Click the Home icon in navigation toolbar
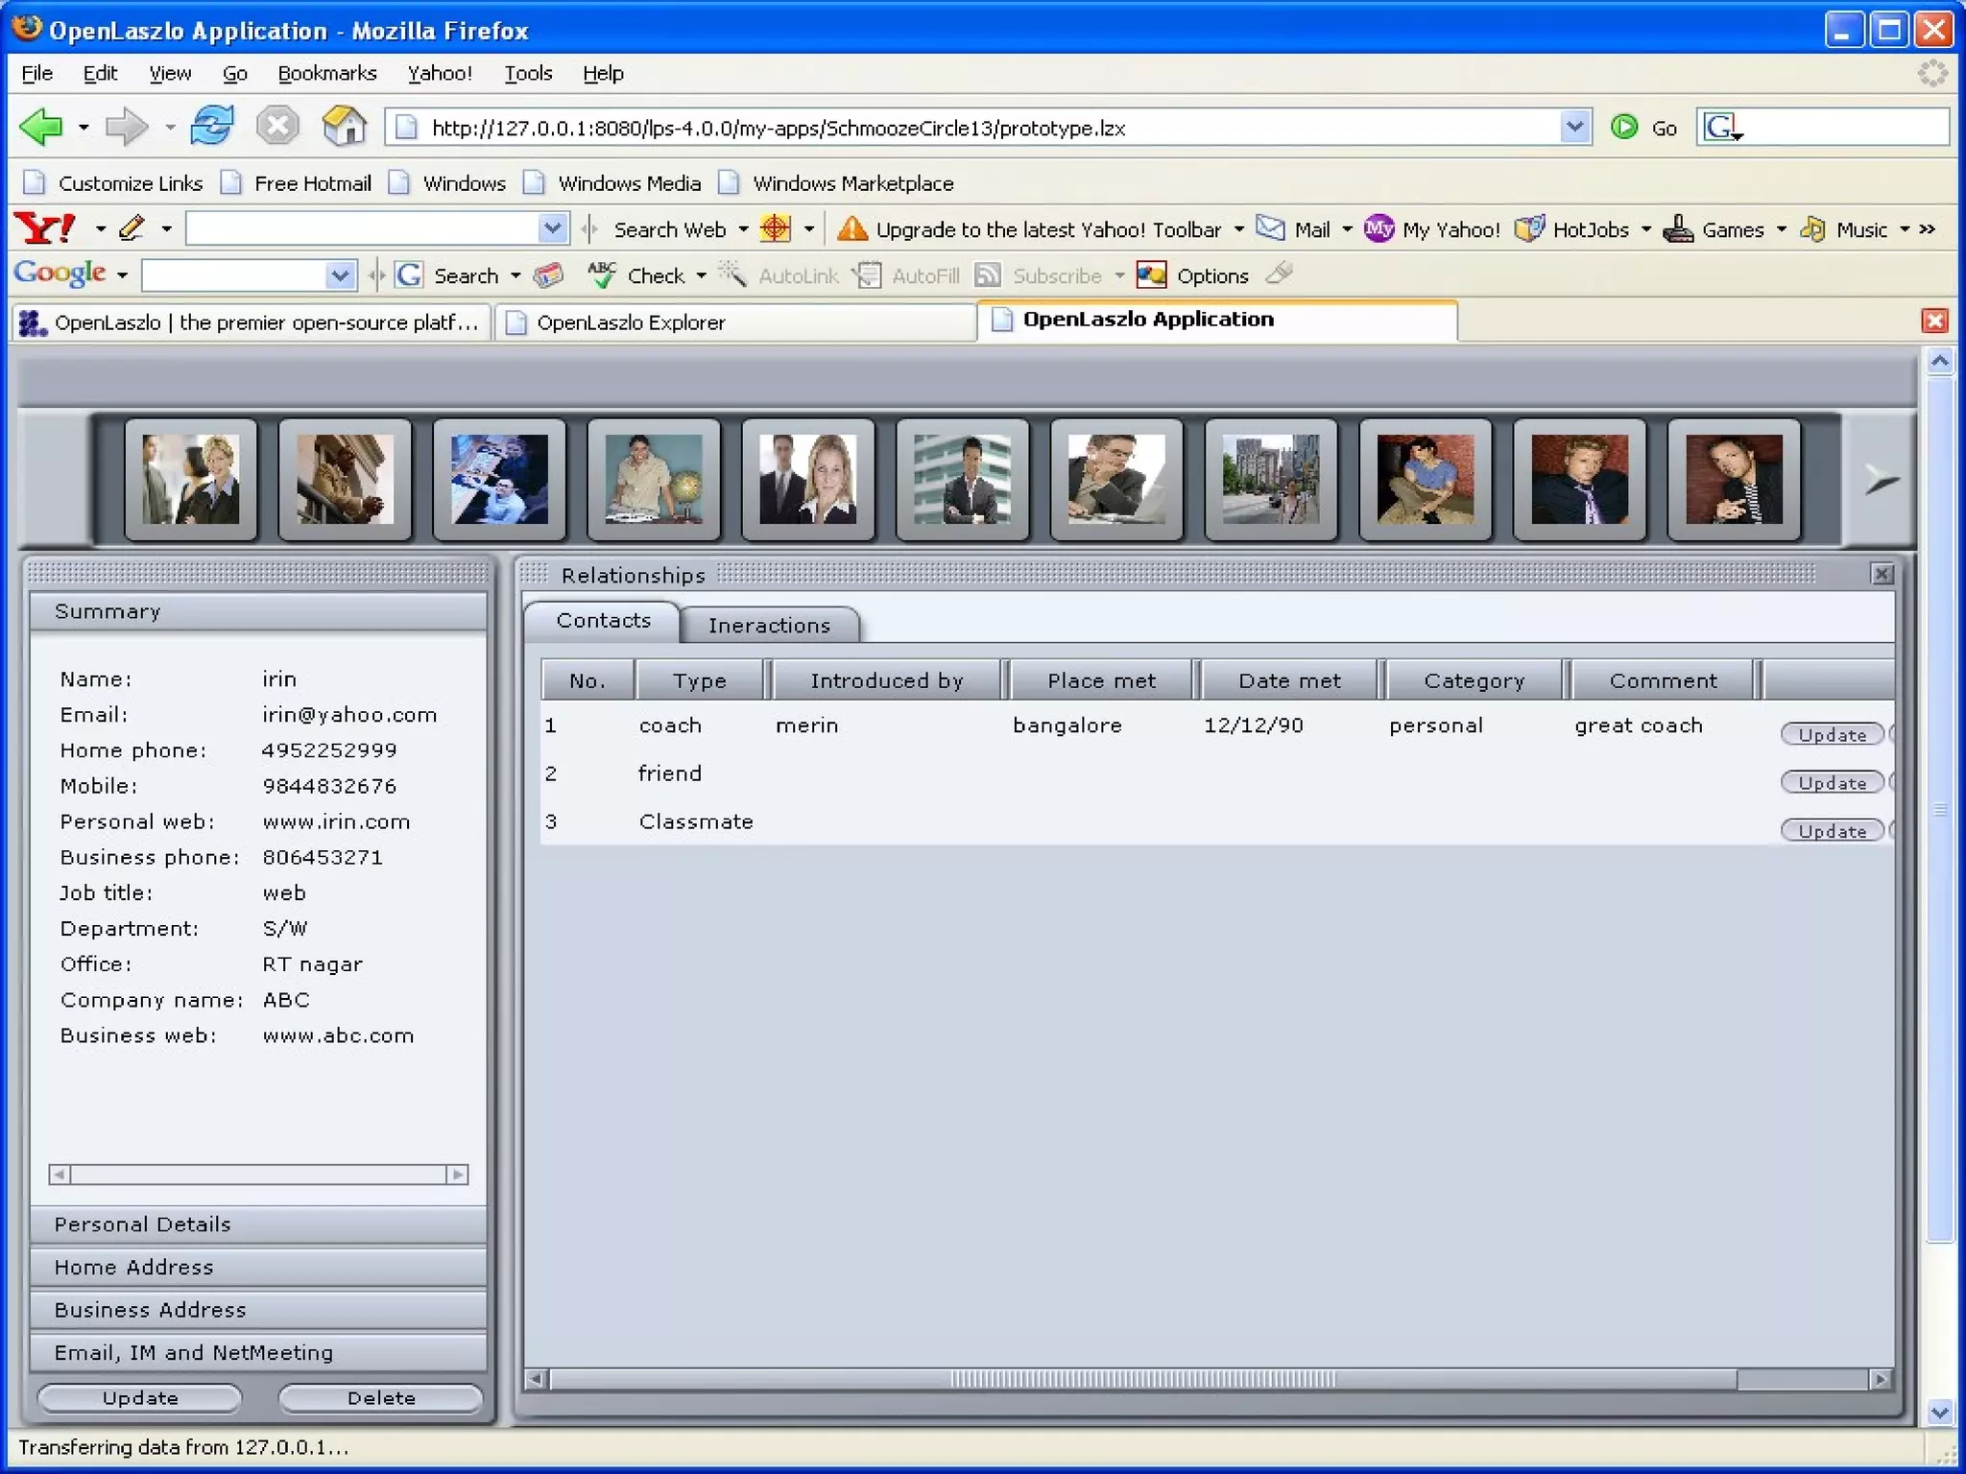Viewport: 1966px width, 1474px height. tap(344, 127)
